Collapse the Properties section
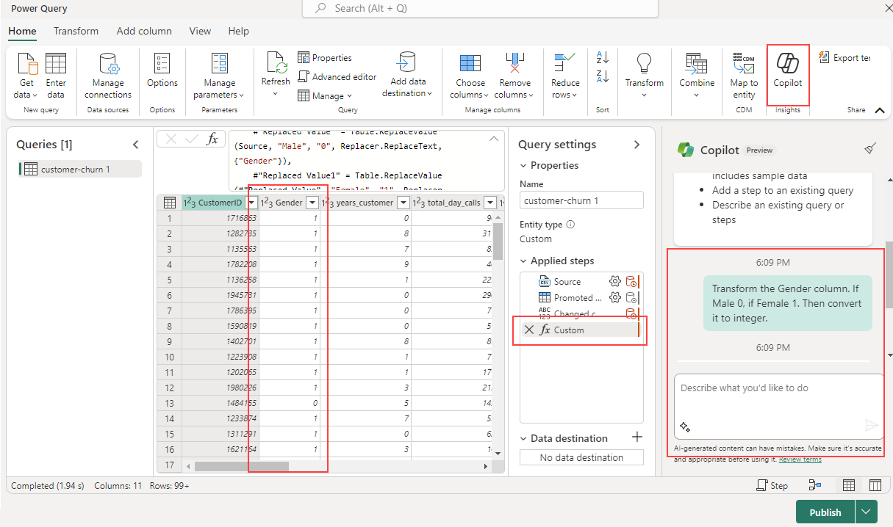The height and width of the screenshot is (527, 893). click(x=523, y=166)
